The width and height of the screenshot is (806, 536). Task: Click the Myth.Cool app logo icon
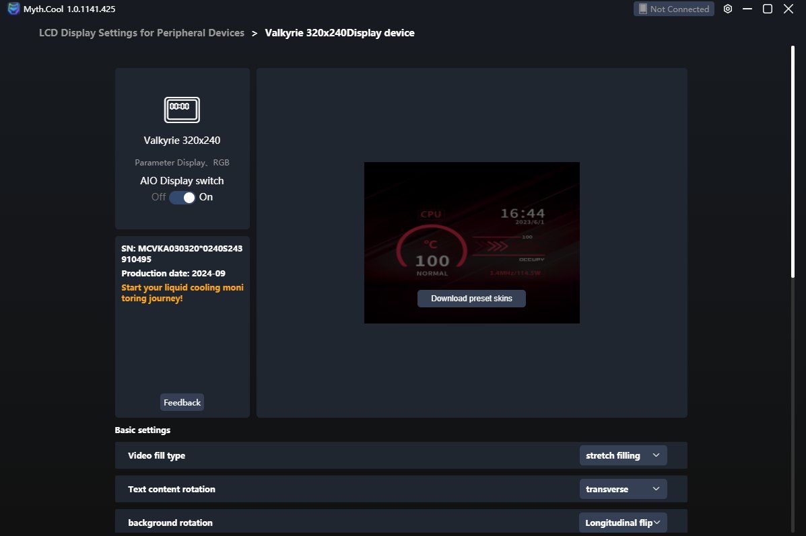(13, 9)
